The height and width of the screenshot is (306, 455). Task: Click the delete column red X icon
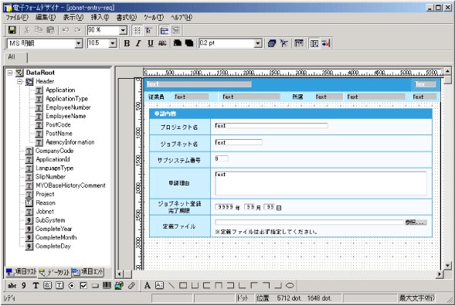[x=326, y=43]
